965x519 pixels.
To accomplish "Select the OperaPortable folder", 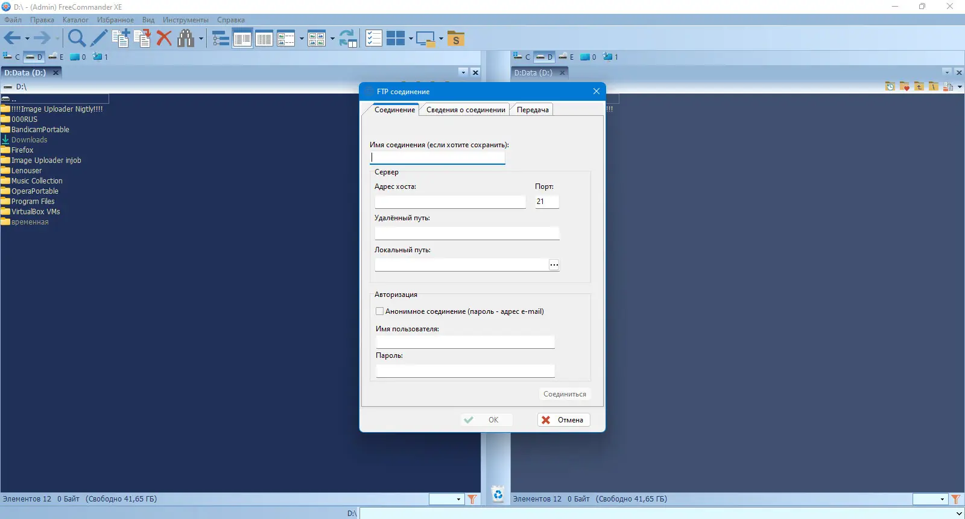I will (30, 191).
